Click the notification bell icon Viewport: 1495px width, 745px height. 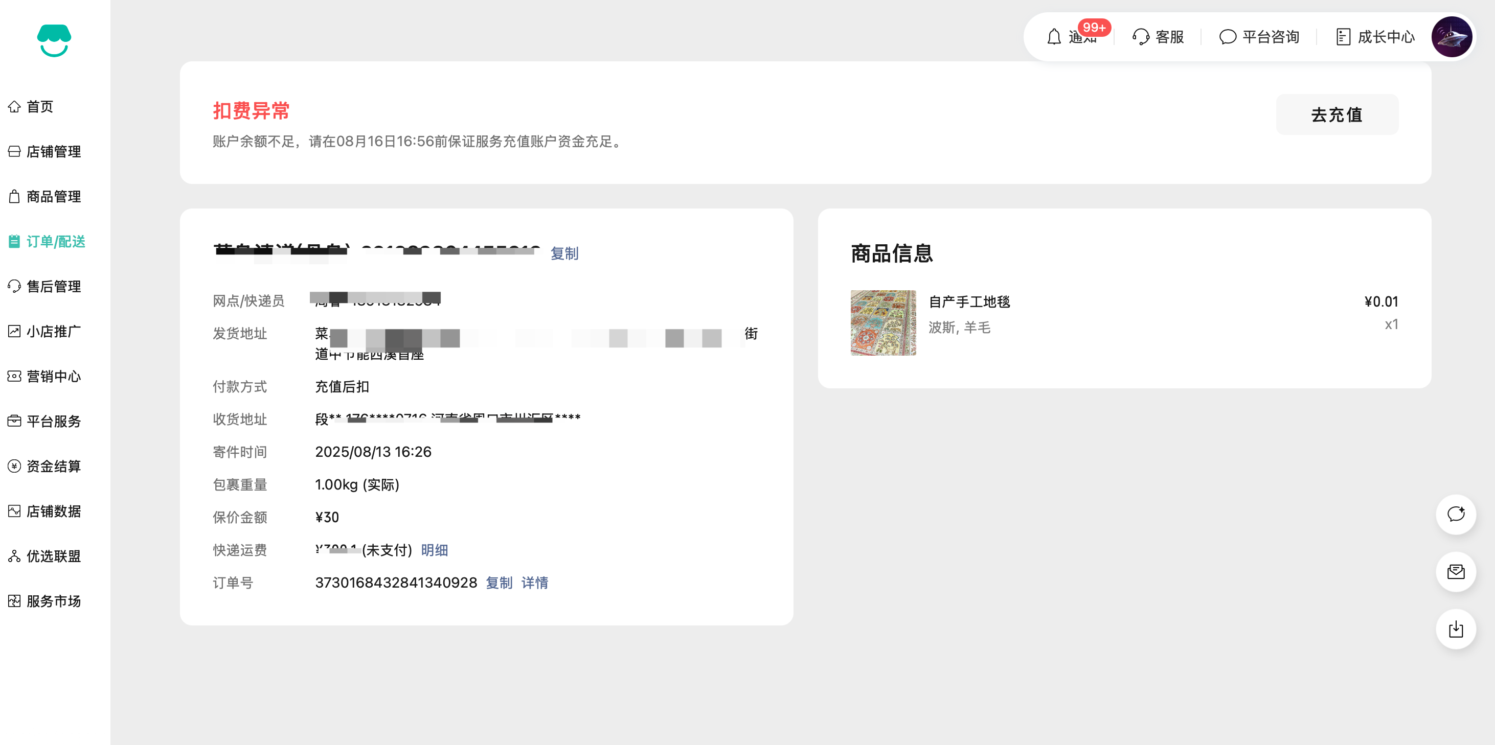click(1054, 37)
